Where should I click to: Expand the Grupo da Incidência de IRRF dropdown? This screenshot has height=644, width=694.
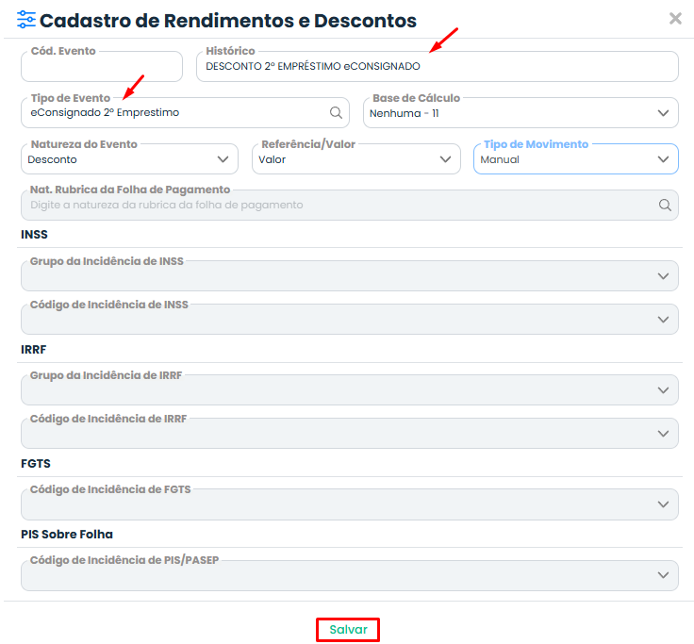tap(350, 390)
